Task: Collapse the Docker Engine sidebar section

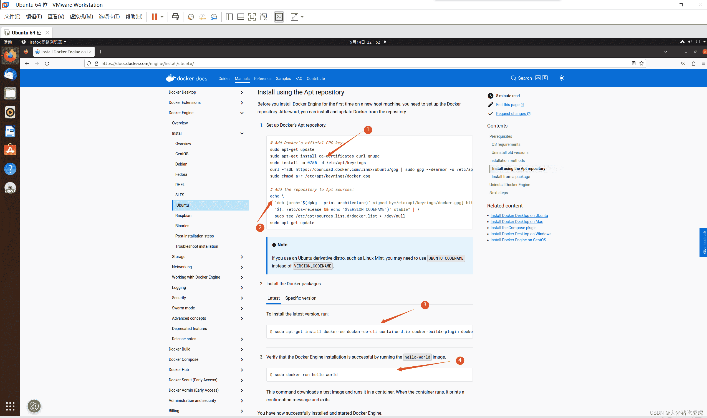Action: pyautogui.click(x=242, y=113)
